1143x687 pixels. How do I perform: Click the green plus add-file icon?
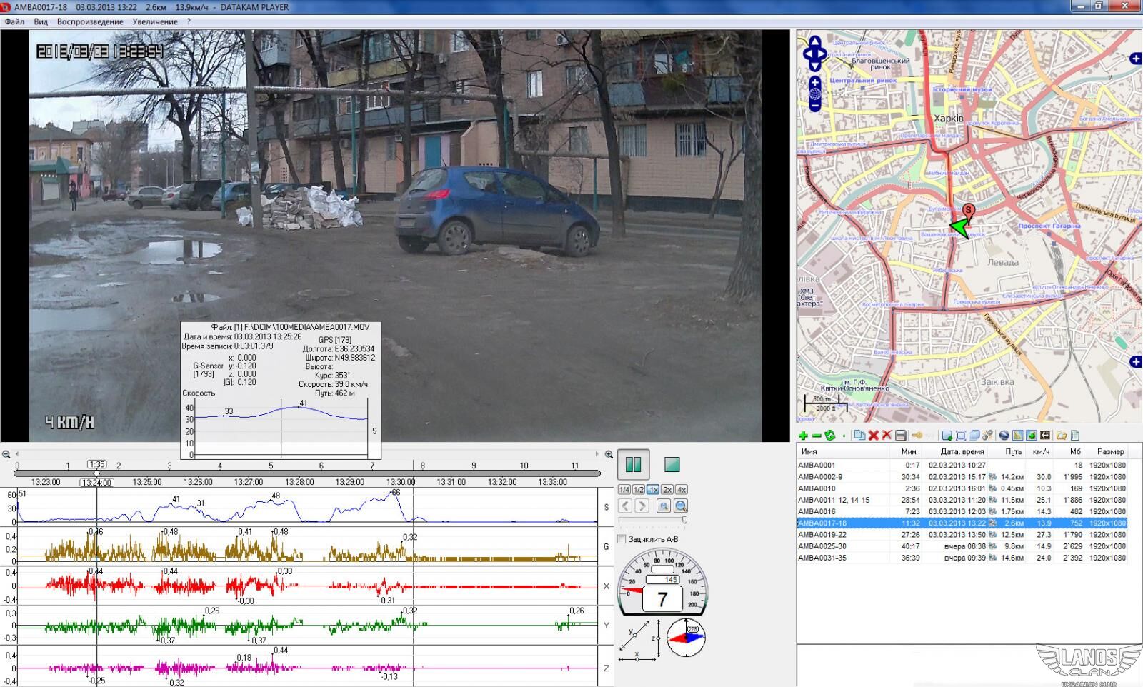[804, 436]
